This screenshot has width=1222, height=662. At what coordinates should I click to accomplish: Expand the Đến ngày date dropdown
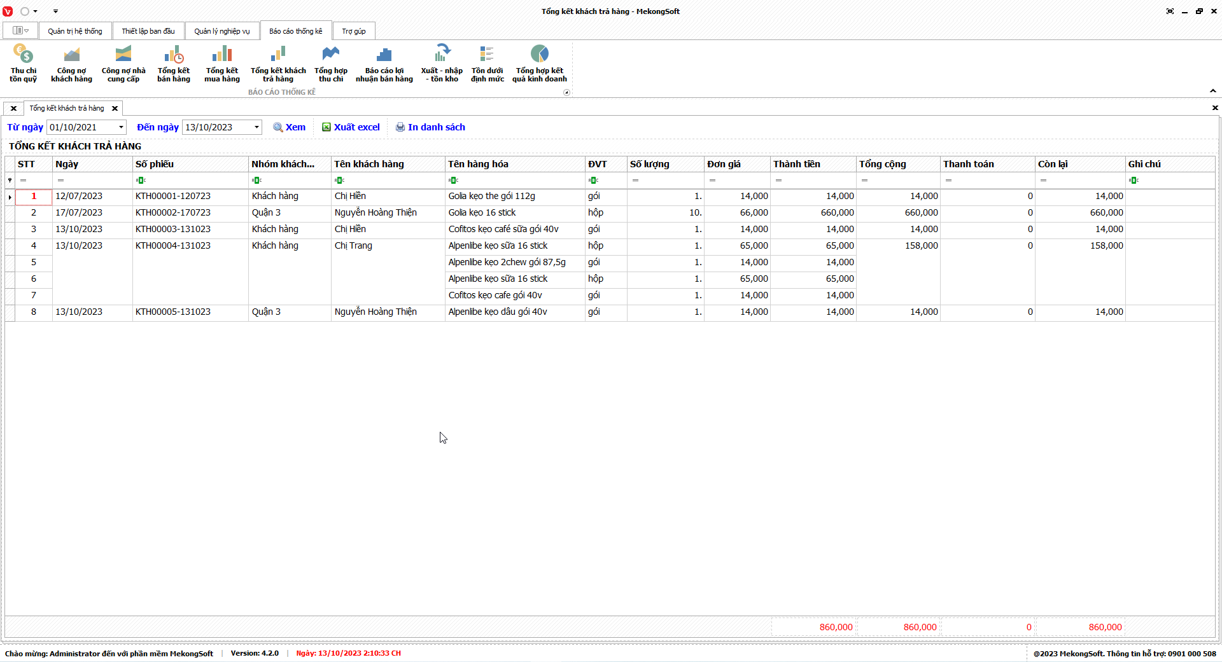coord(256,127)
